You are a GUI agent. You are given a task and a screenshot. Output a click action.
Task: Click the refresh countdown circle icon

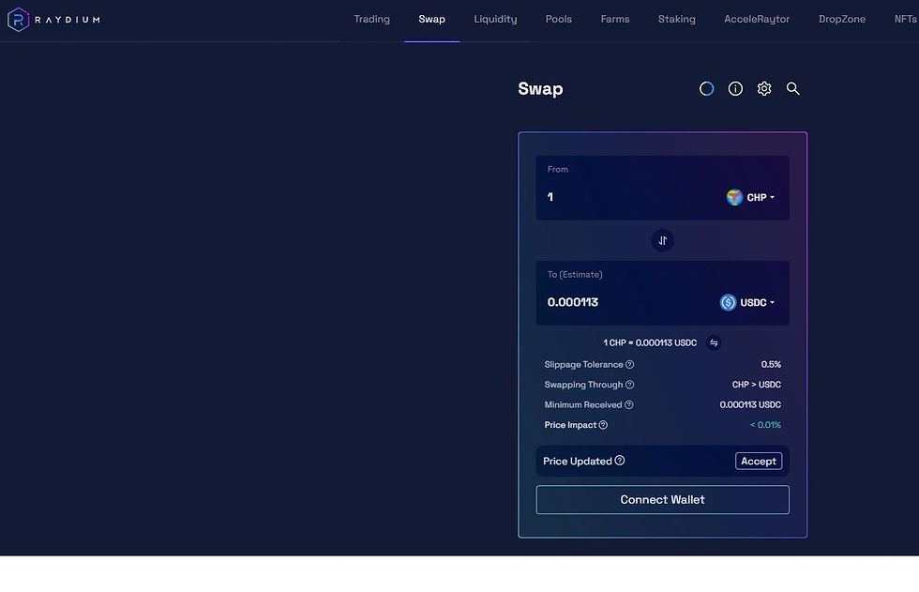click(707, 88)
